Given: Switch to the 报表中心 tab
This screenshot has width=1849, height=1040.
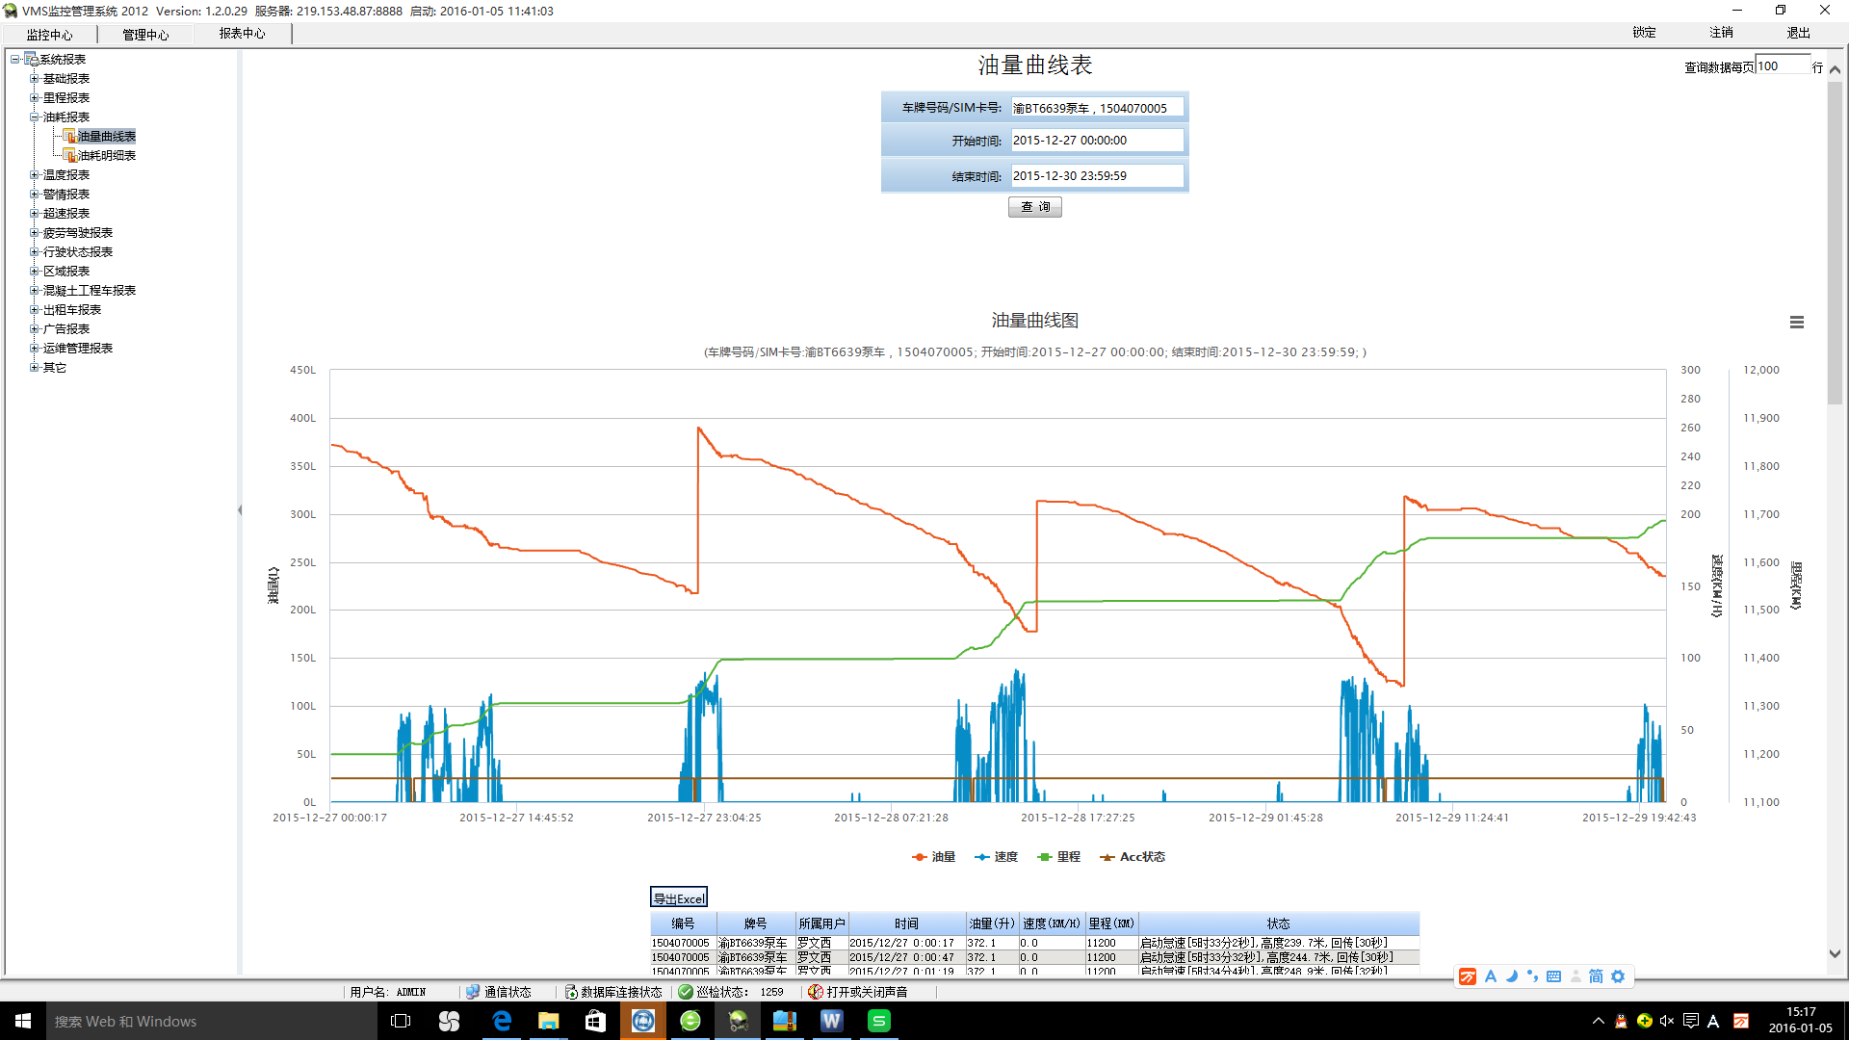Looking at the screenshot, I should pos(242,34).
